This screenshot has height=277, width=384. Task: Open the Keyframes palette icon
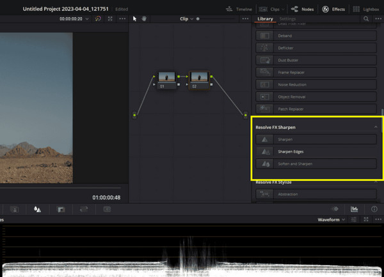coord(335,209)
